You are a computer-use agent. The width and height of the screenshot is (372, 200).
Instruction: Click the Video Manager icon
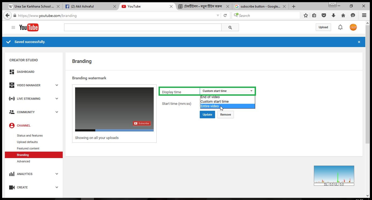pos(12,85)
